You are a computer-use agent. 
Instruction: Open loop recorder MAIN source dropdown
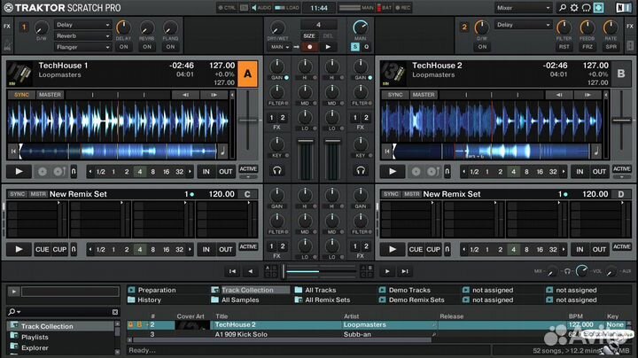point(279,47)
